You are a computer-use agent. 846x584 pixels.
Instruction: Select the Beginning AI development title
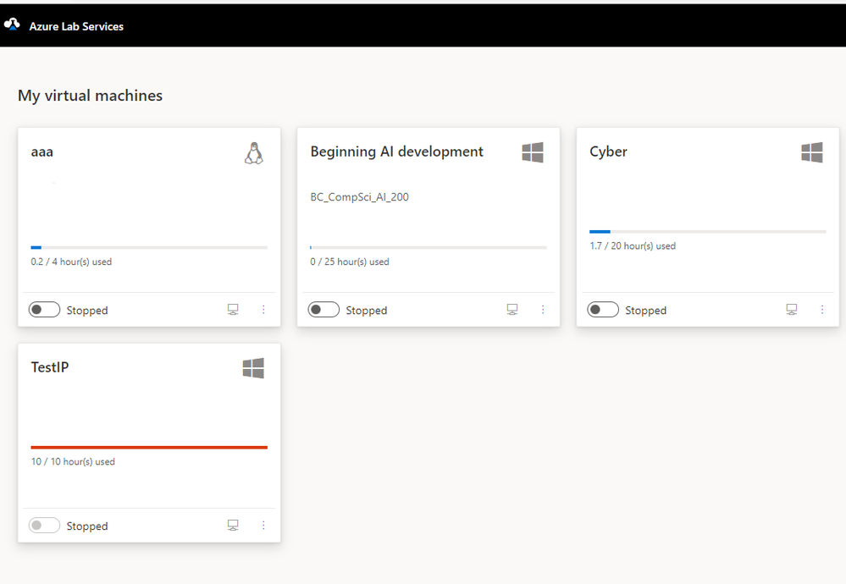pos(396,152)
